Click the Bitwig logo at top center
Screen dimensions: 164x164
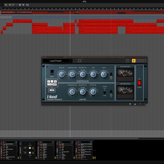[x=84, y=2]
